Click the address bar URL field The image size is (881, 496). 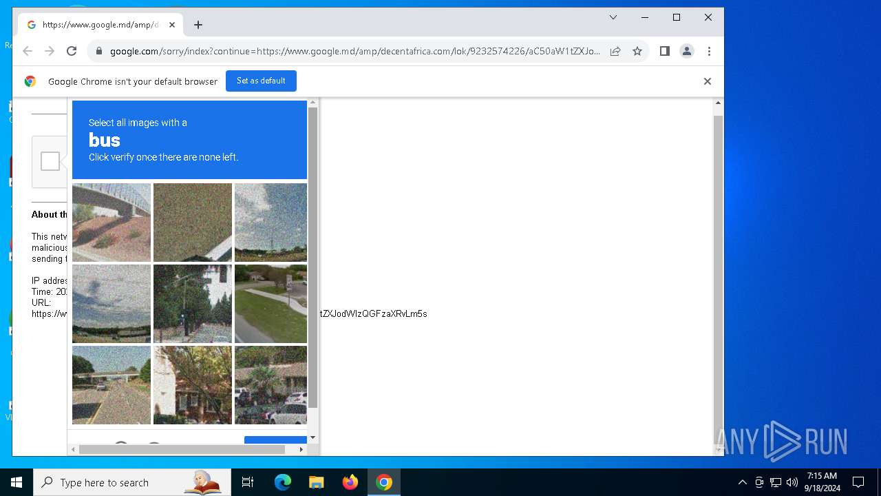pos(354,51)
